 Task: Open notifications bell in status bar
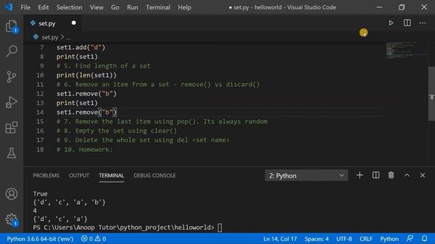(x=424, y=239)
